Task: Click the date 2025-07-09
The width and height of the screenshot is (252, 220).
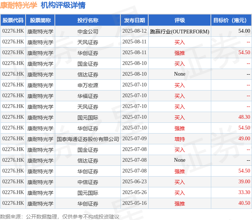Action: [135, 138]
